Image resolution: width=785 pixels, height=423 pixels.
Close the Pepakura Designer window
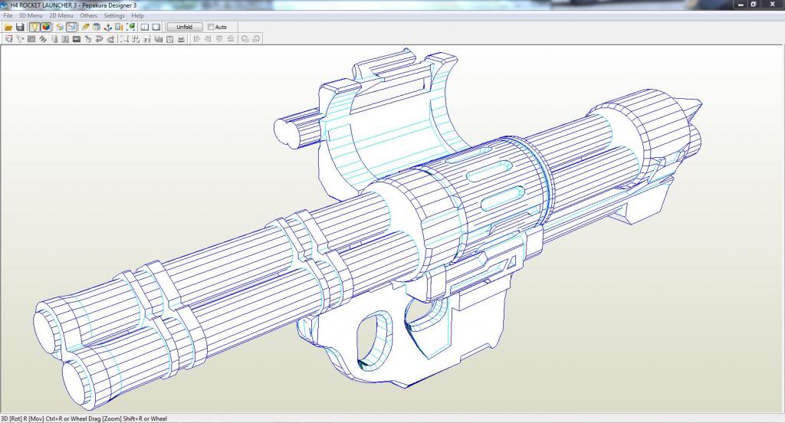pos(772,5)
